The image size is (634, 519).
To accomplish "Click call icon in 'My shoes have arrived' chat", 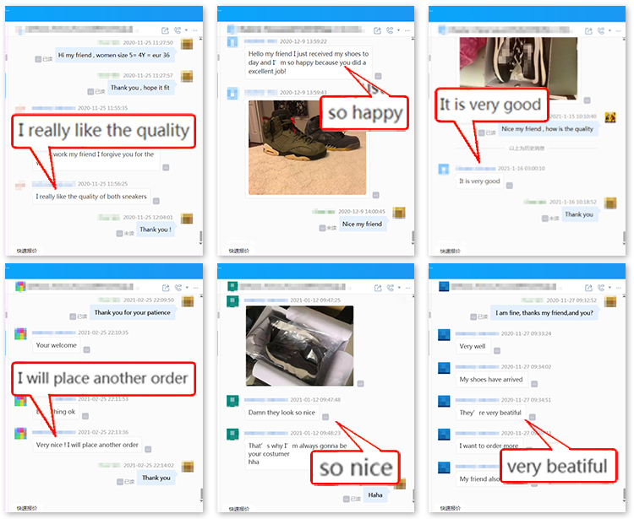I will pyautogui.click(x=601, y=288).
